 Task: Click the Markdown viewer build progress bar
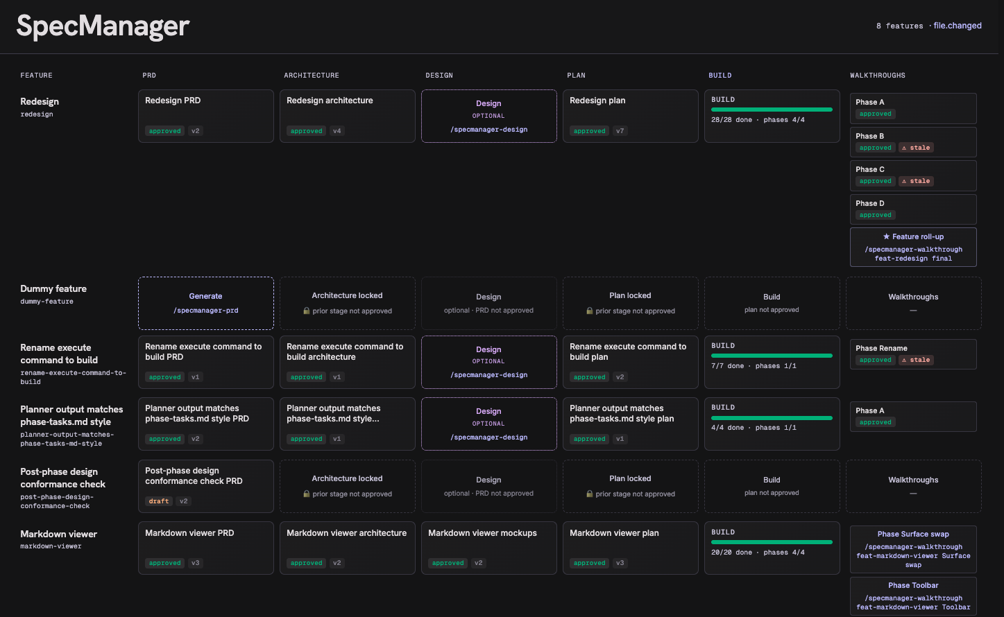772,542
